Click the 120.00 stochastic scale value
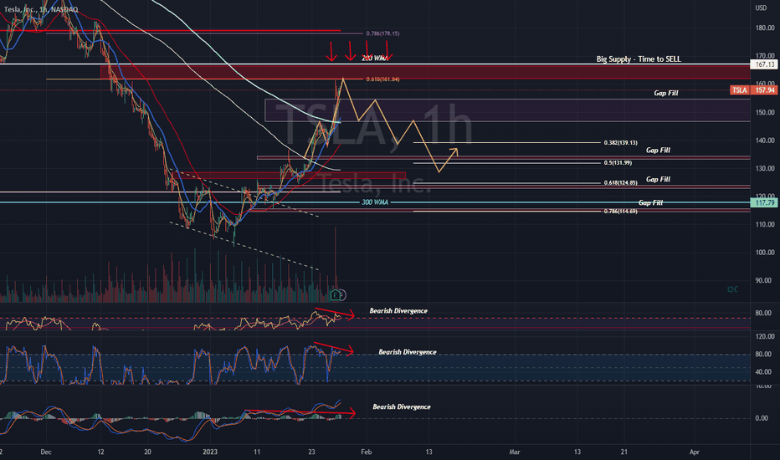Screen dimensions: 780x460 765,337
